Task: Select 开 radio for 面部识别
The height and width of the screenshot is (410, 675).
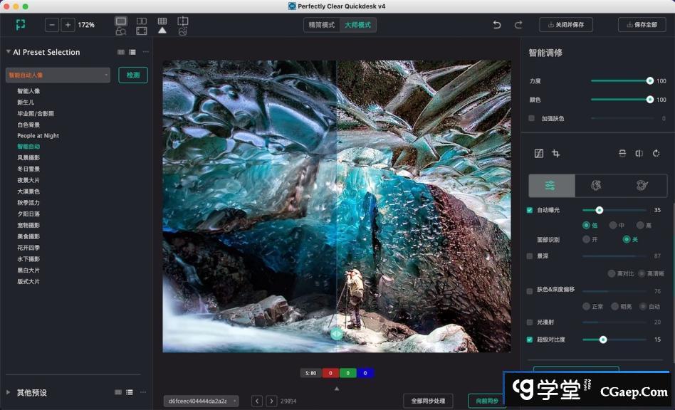Action: coord(586,239)
